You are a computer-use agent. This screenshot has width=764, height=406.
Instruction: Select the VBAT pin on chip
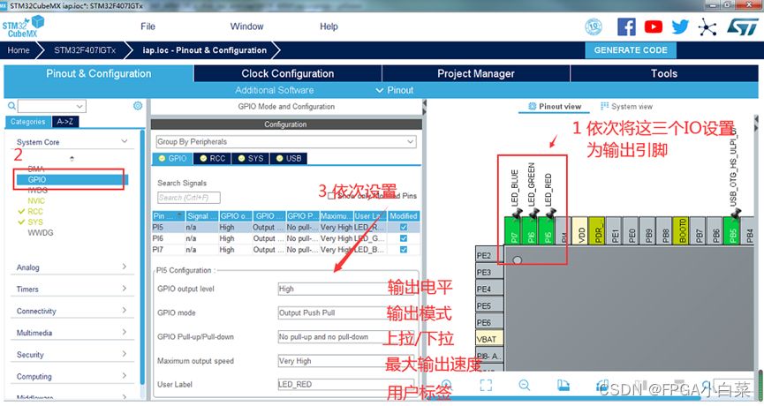pyautogui.click(x=489, y=339)
